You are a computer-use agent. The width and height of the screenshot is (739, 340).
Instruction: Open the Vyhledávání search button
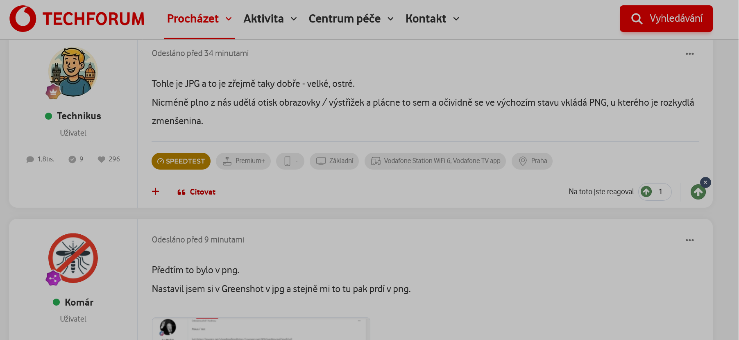(x=666, y=19)
